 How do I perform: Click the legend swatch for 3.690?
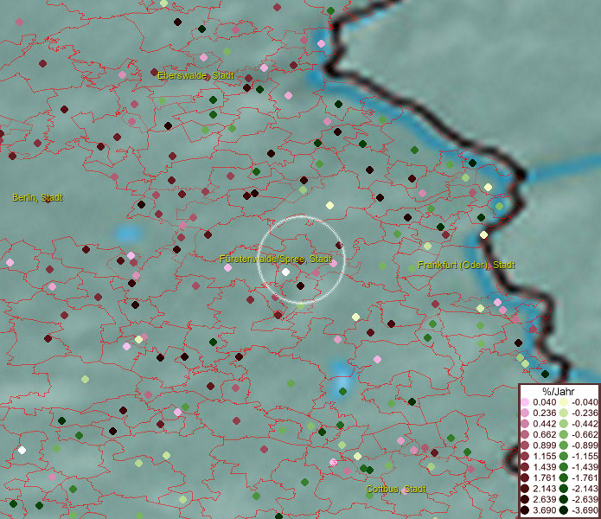(525, 510)
